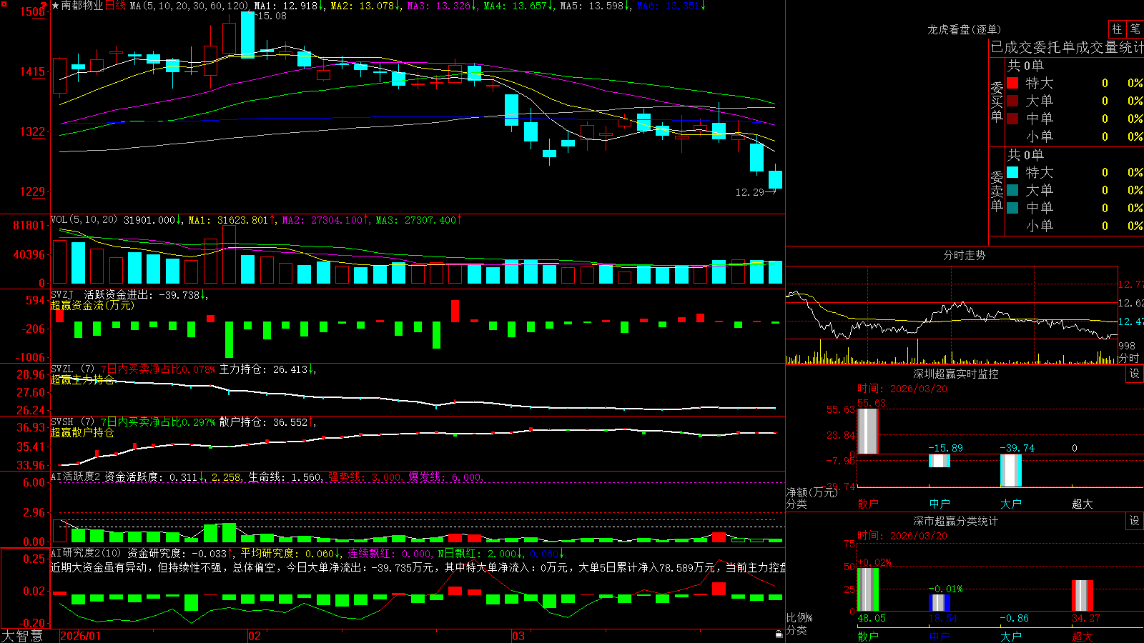Select the SVZL (7) indicator title
1144x643 pixels.
(x=72, y=369)
